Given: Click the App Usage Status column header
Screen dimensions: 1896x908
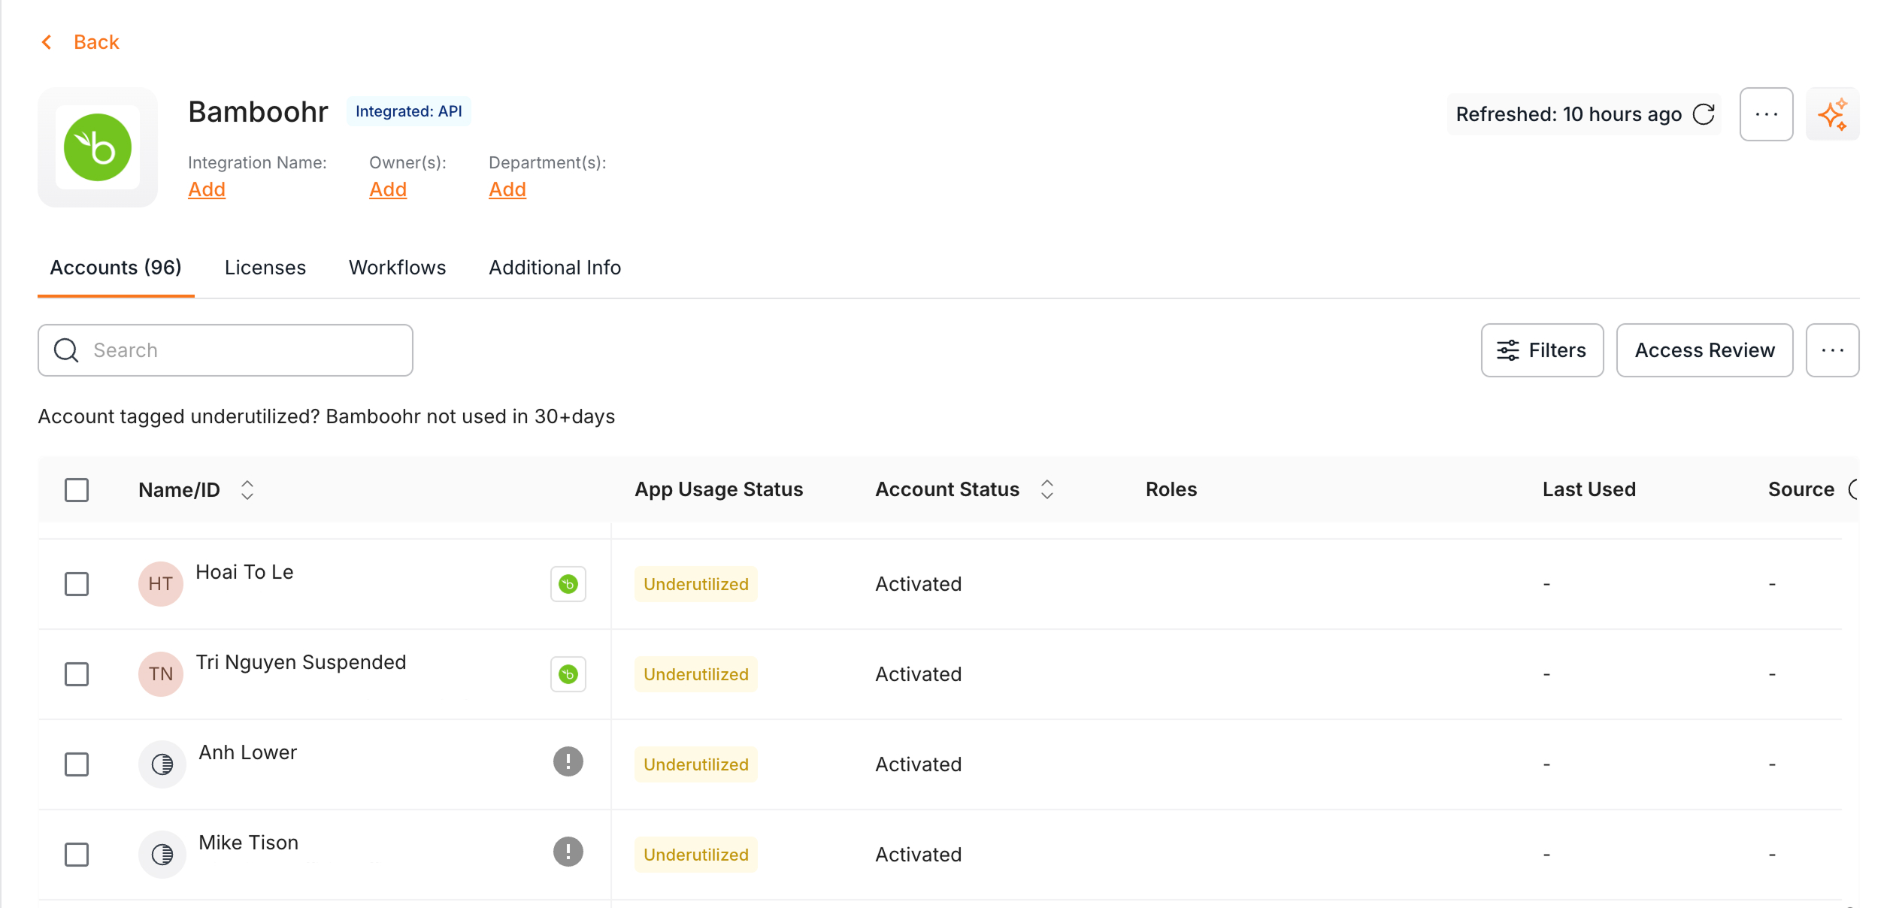Looking at the screenshot, I should [719, 489].
